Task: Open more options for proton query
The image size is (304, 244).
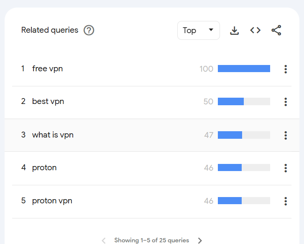Action: tap(286, 168)
